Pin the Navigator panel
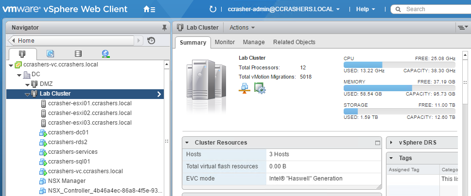 [164, 28]
